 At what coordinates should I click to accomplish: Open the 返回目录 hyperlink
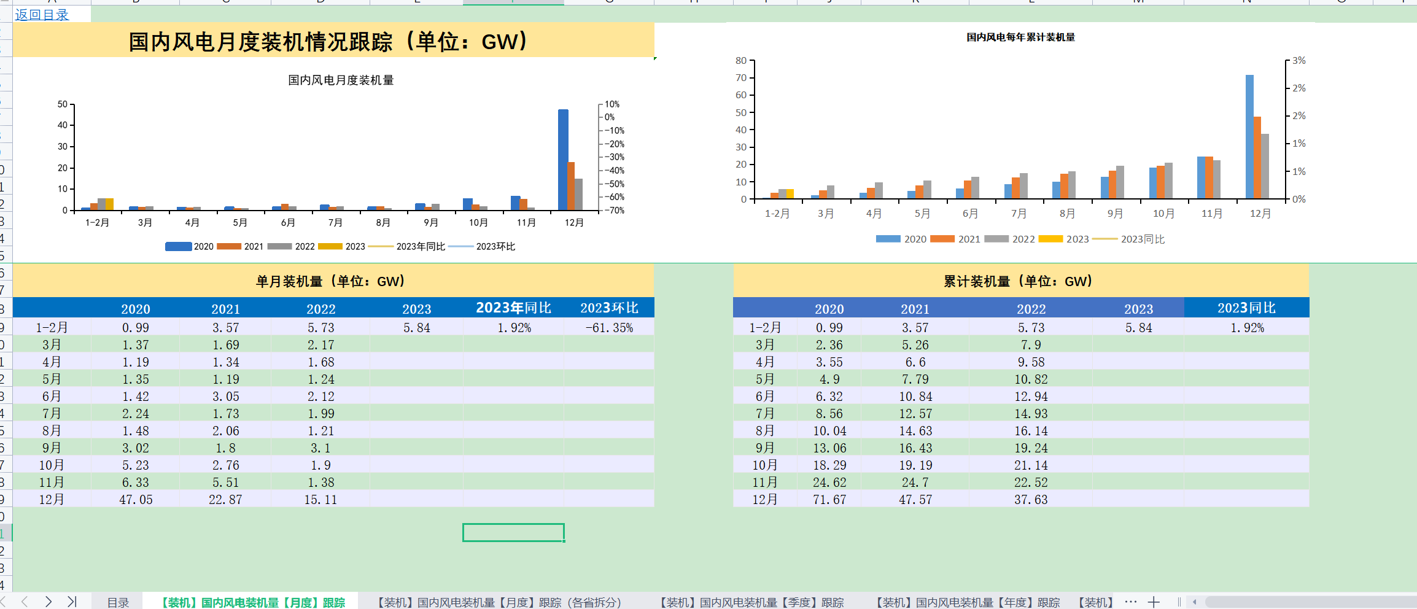[42, 15]
